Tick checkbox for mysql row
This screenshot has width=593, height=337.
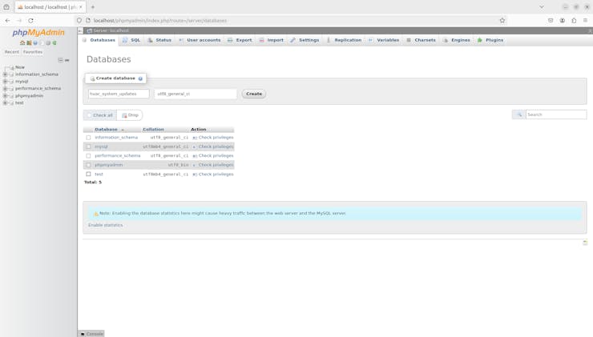pos(88,146)
